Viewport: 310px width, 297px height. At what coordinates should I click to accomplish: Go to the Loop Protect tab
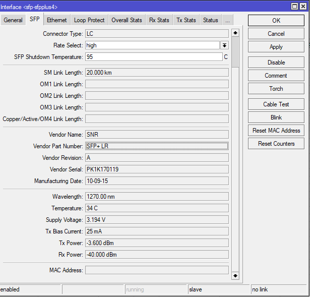(89, 20)
